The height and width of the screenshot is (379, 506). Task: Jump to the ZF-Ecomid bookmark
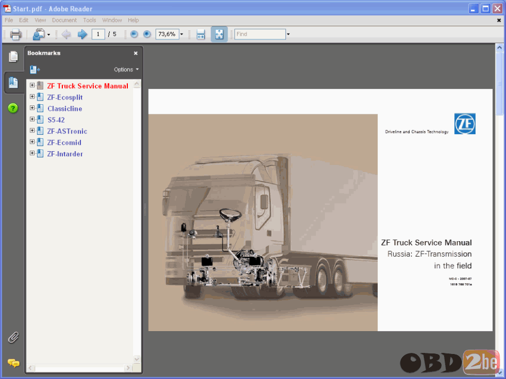click(64, 143)
